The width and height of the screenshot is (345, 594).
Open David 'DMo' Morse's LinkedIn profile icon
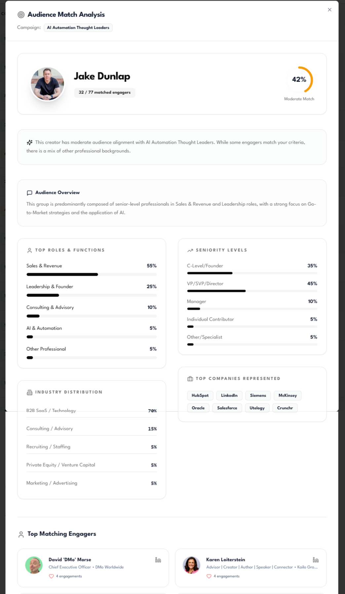(158, 560)
